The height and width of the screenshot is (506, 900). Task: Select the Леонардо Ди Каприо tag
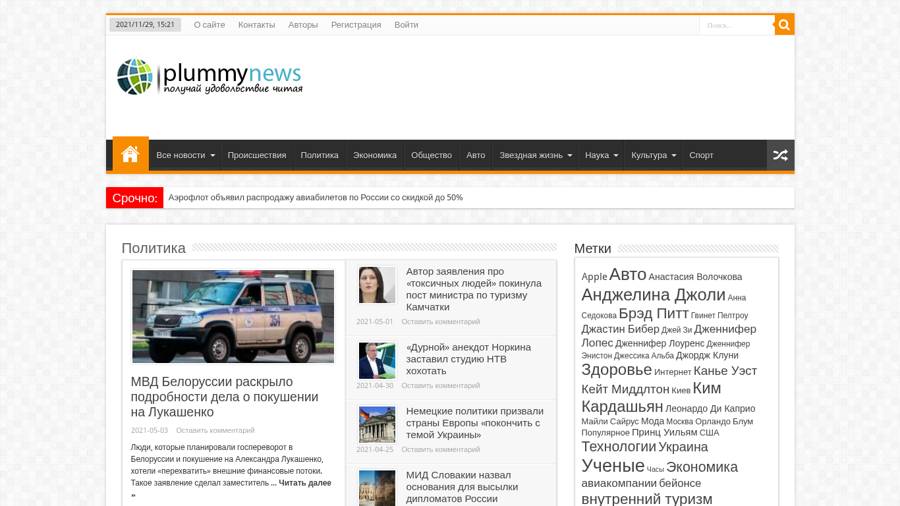tap(710, 408)
